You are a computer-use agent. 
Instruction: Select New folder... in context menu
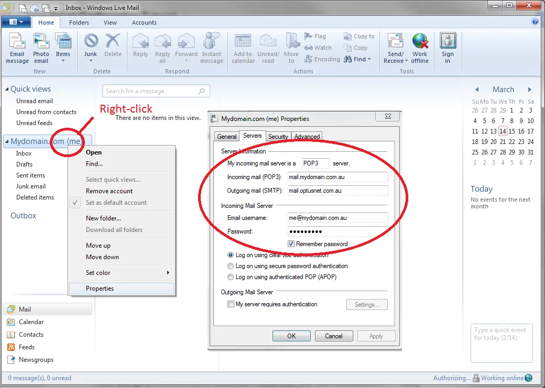pyautogui.click(x=122, y=218)
